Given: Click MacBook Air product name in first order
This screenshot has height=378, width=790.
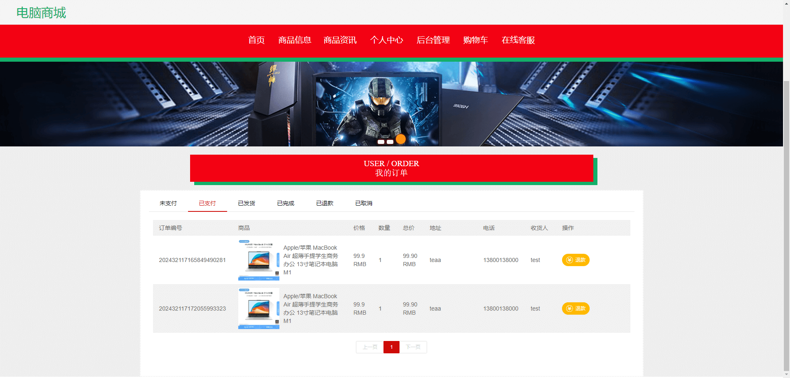Looking at the screenshot, I should point(311,260).
